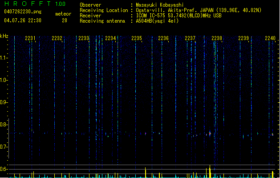Click the 2233 time marker
This screenshot has width=280, height=178.
(x=84, y=38)
